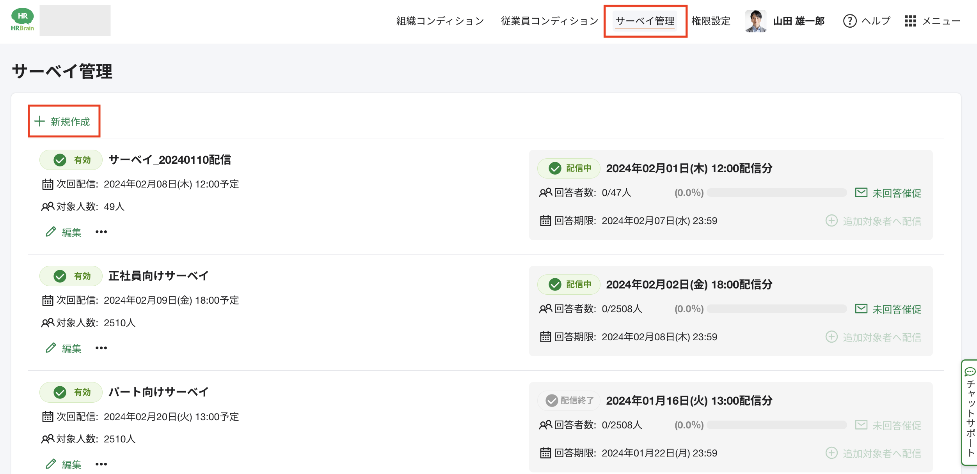Click 配信中 badge for 02月02日 delivery
977x474 pixels.
point(569,285)
